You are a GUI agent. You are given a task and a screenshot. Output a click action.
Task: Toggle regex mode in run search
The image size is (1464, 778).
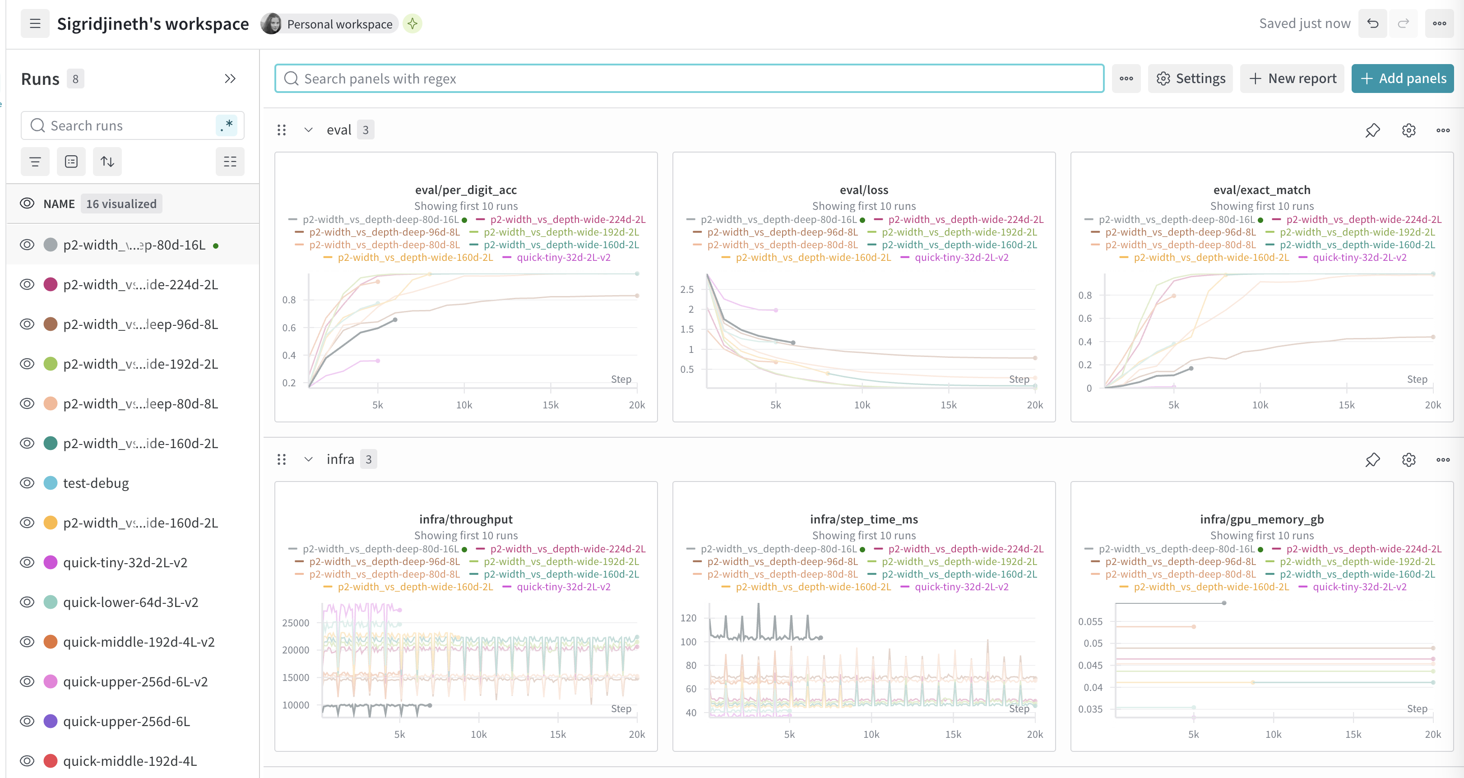[x=227, y=125]
